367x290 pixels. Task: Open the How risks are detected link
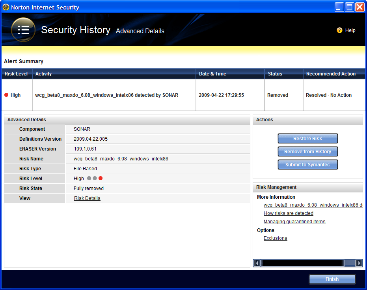click(288, 213)
